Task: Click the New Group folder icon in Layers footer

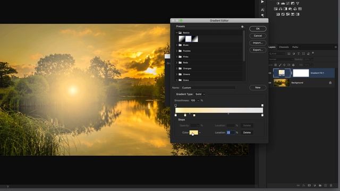Action: [320, 185]
